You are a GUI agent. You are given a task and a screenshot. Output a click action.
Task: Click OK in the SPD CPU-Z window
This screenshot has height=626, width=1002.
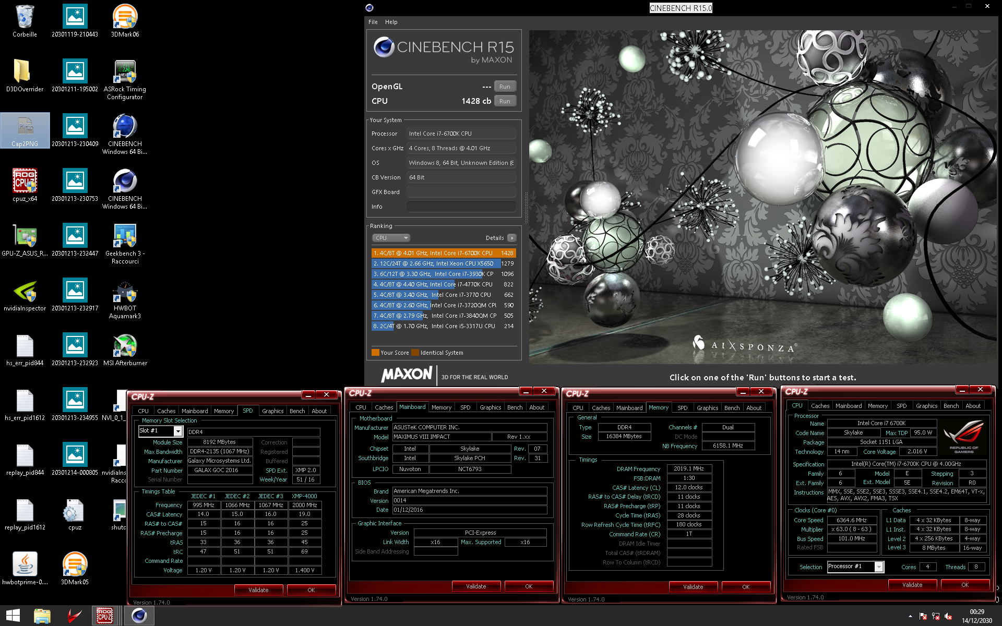pos(311,590)
